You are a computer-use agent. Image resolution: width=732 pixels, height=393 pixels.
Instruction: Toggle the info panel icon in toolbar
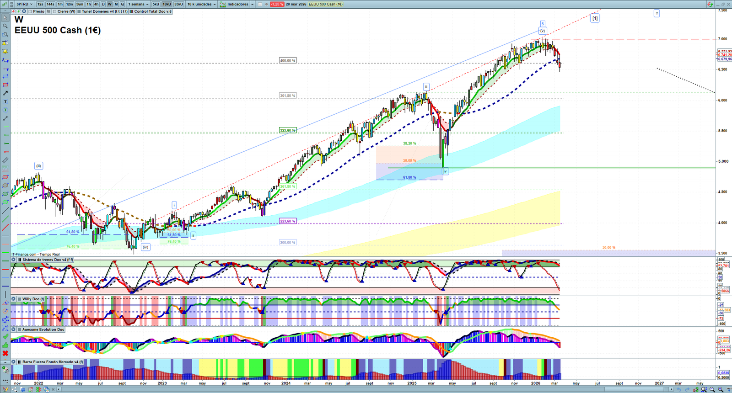pos(260,4)
